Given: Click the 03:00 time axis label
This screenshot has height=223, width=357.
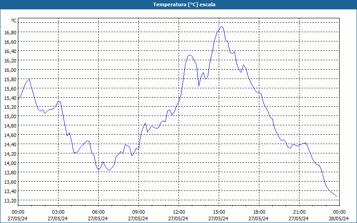Looking at the screenshot, I should coord(58,212).
